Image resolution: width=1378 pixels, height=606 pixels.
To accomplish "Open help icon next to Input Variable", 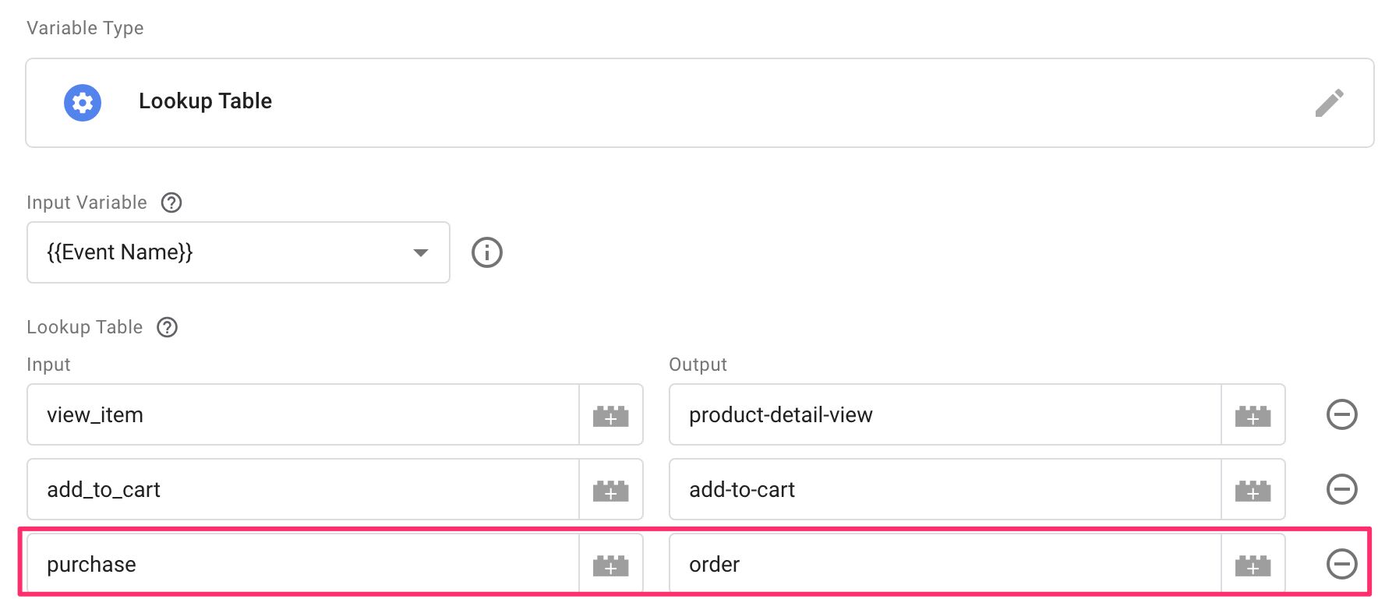I will click(x=171, y=203).
